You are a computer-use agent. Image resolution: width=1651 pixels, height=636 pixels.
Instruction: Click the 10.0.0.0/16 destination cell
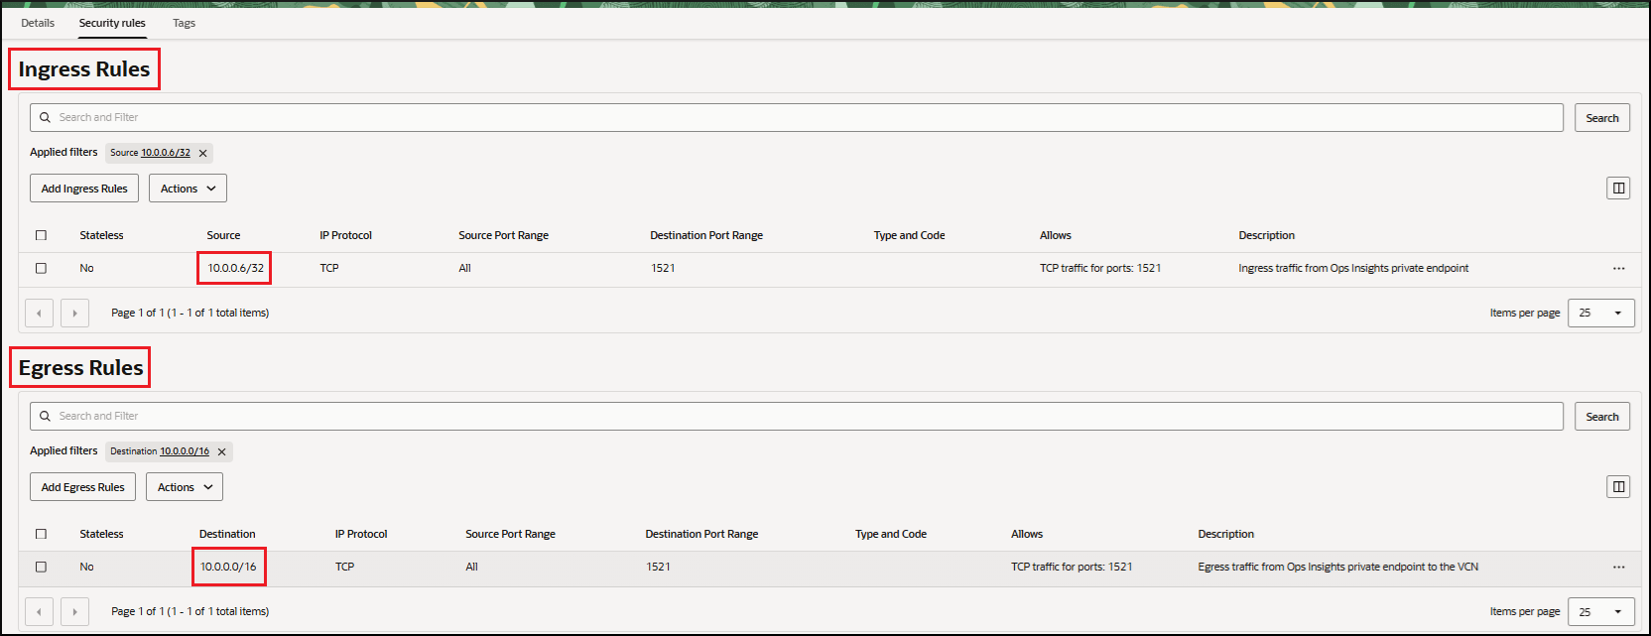tap(228, 567)
